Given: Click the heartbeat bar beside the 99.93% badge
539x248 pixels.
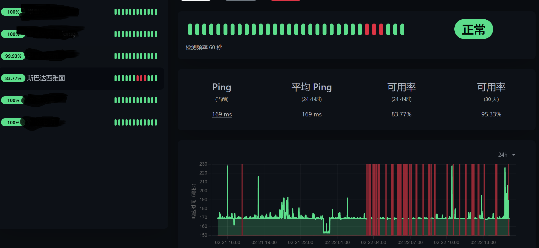Looking at the screenshot, I should 136,56.
